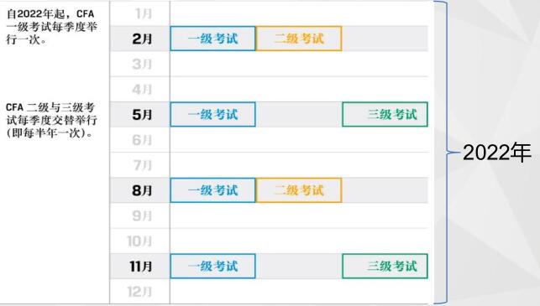Click the faded 1月 month label
Screen dimensions: 540x306
coord(144,13)
